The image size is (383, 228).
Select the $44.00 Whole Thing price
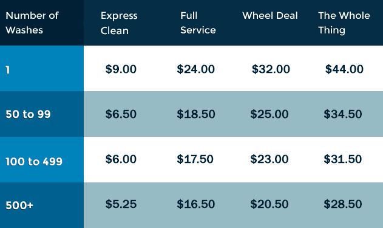pos(344,69)
